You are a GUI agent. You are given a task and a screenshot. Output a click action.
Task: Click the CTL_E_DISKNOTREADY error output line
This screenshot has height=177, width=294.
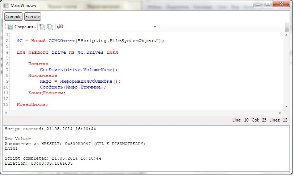[x=75, y=144]
